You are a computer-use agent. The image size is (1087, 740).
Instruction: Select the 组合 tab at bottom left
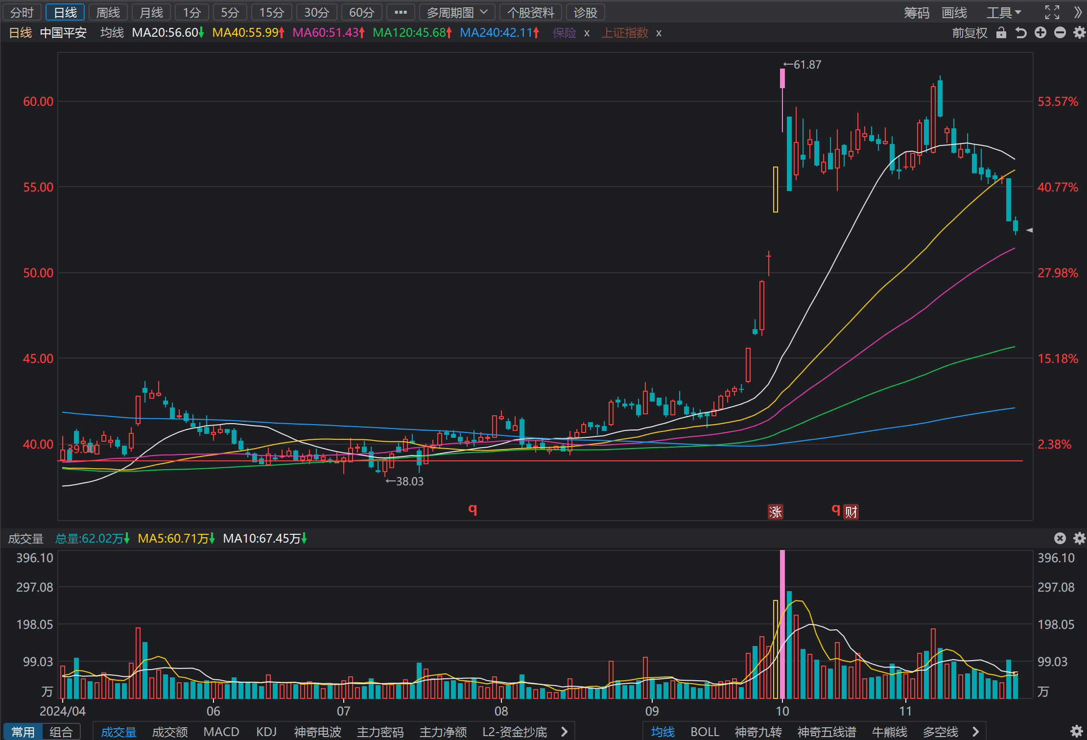tap(61, 732)
